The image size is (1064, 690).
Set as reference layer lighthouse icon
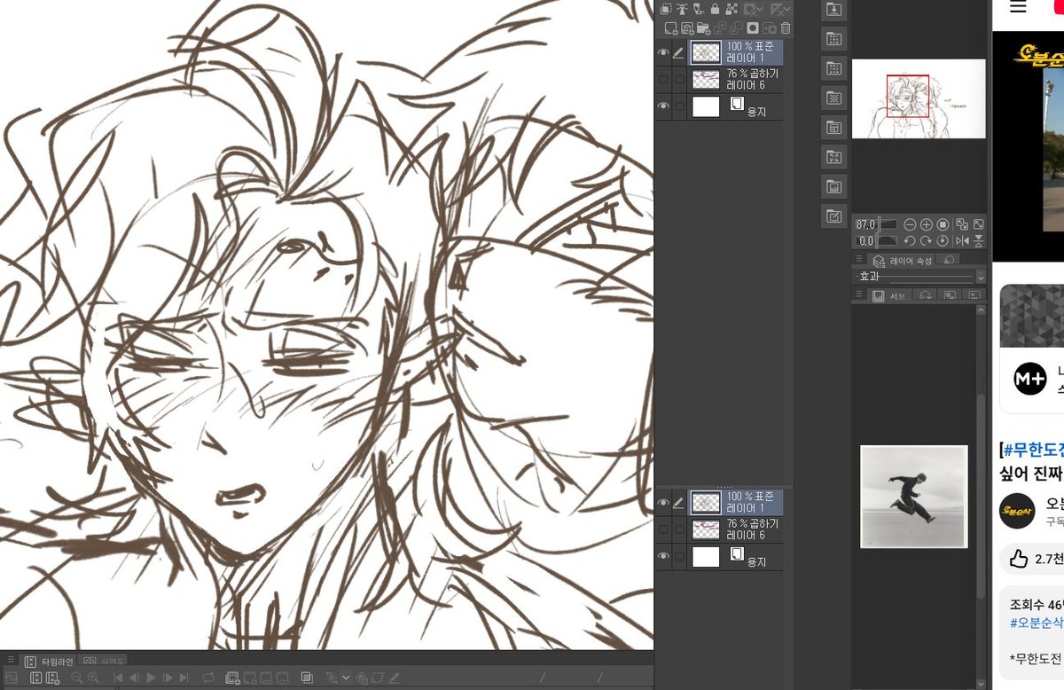682,9
